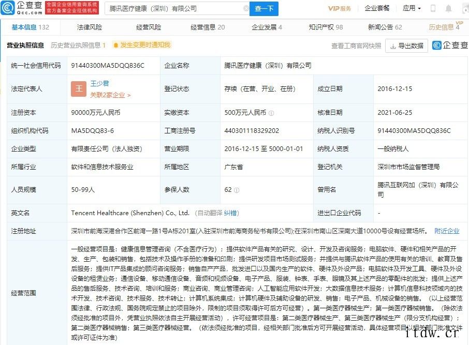Open 附近企业 nearby companies link
Viewport: 469px width, 345px height.
point(447,231)
